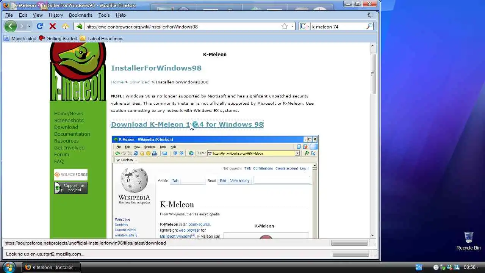This screenshot has height=273, width=485.
Task: Stop loading with the red X
Action: (x=53, y=26)
